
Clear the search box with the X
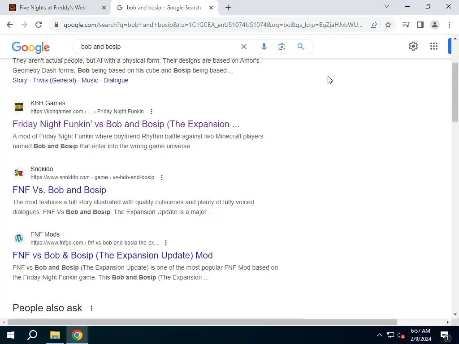pos(243,47)
